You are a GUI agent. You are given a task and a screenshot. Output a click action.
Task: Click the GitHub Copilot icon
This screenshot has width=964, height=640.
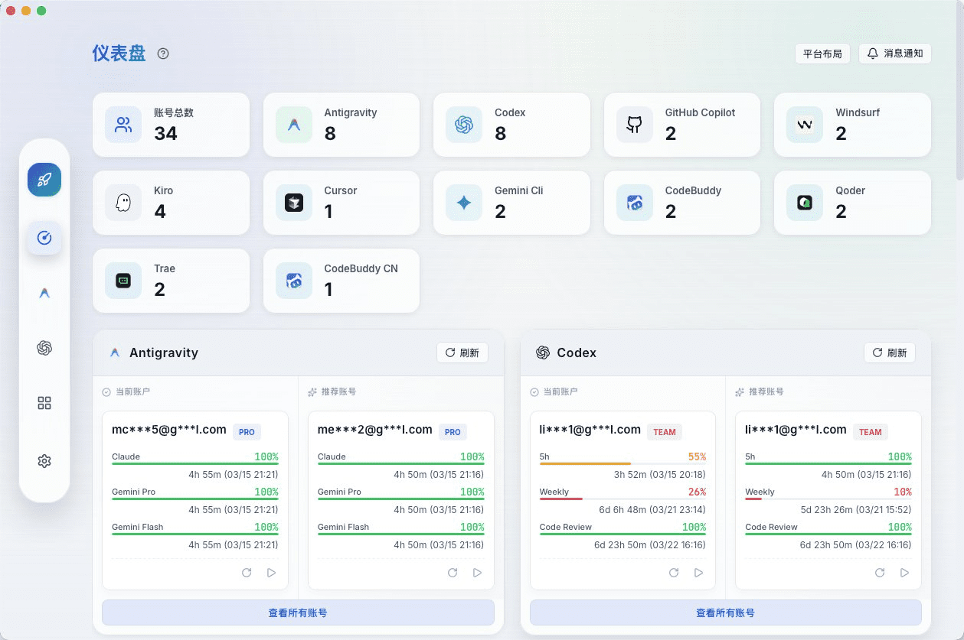pos(635,125)
